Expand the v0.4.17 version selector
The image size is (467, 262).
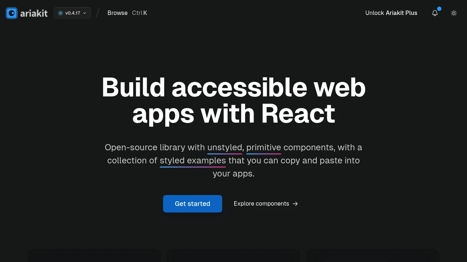point(72,13)
